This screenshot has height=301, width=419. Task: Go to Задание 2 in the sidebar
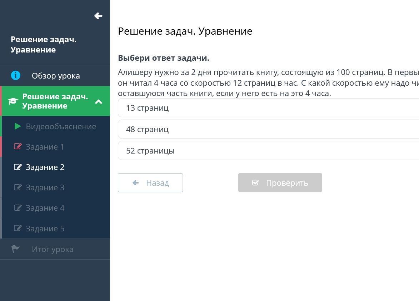click(x=45, y=167)
